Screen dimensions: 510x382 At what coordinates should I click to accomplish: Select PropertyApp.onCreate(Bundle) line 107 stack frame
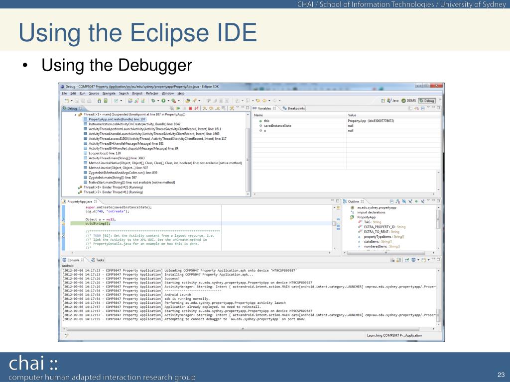tap(115, 119)
